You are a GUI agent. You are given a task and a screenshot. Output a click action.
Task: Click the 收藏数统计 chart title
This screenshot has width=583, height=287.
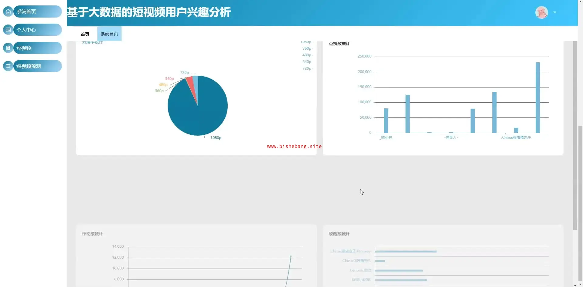pos(339,234)
